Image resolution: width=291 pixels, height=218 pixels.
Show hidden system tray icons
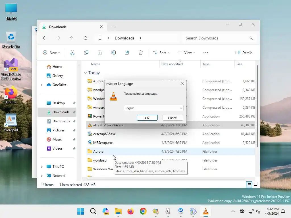point(233,211)
